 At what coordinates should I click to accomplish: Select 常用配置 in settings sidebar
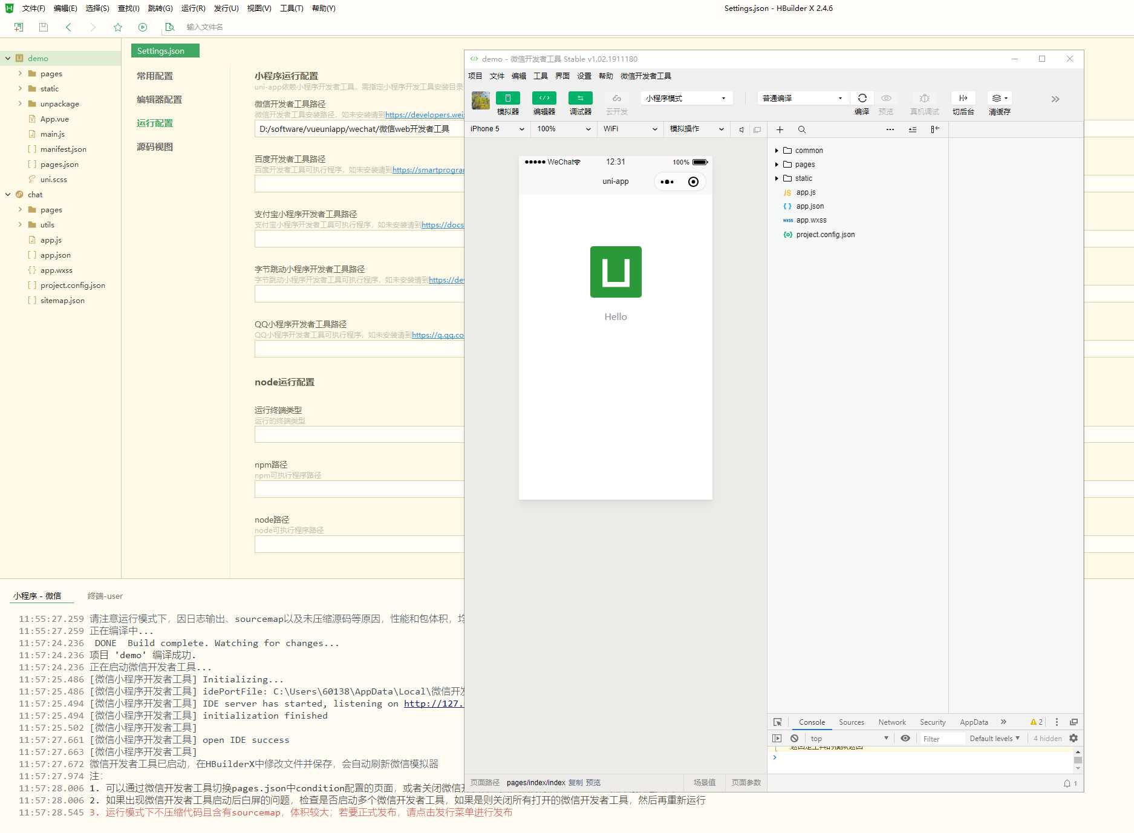[x=155, y=76]
